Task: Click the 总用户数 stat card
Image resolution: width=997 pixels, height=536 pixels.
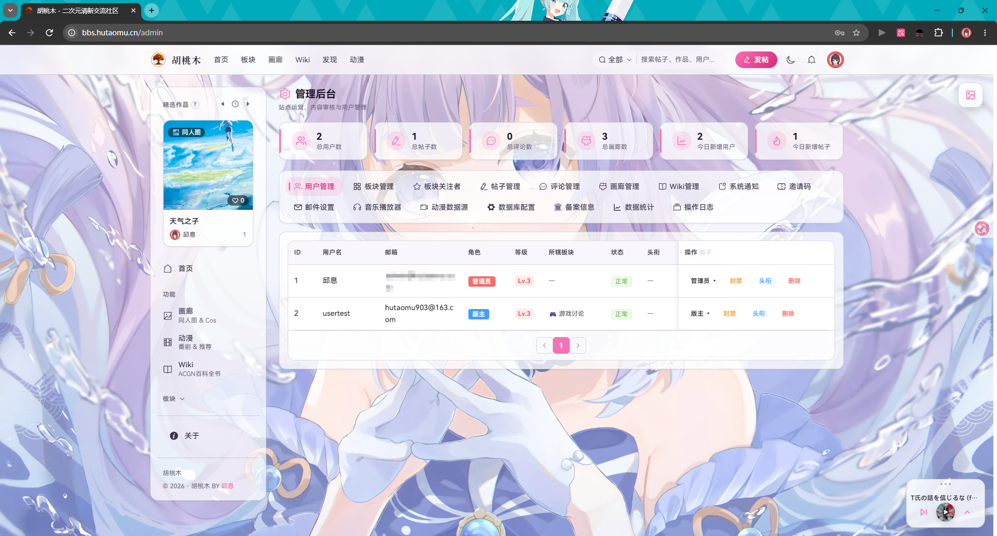Action: click(324, 141)
